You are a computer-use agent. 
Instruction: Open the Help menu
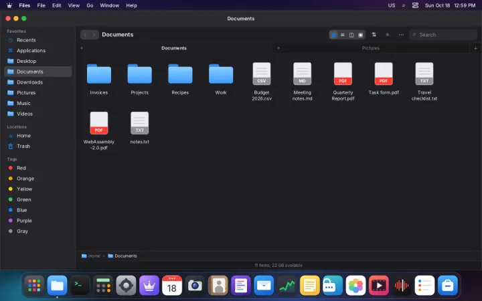pos(132,5)
